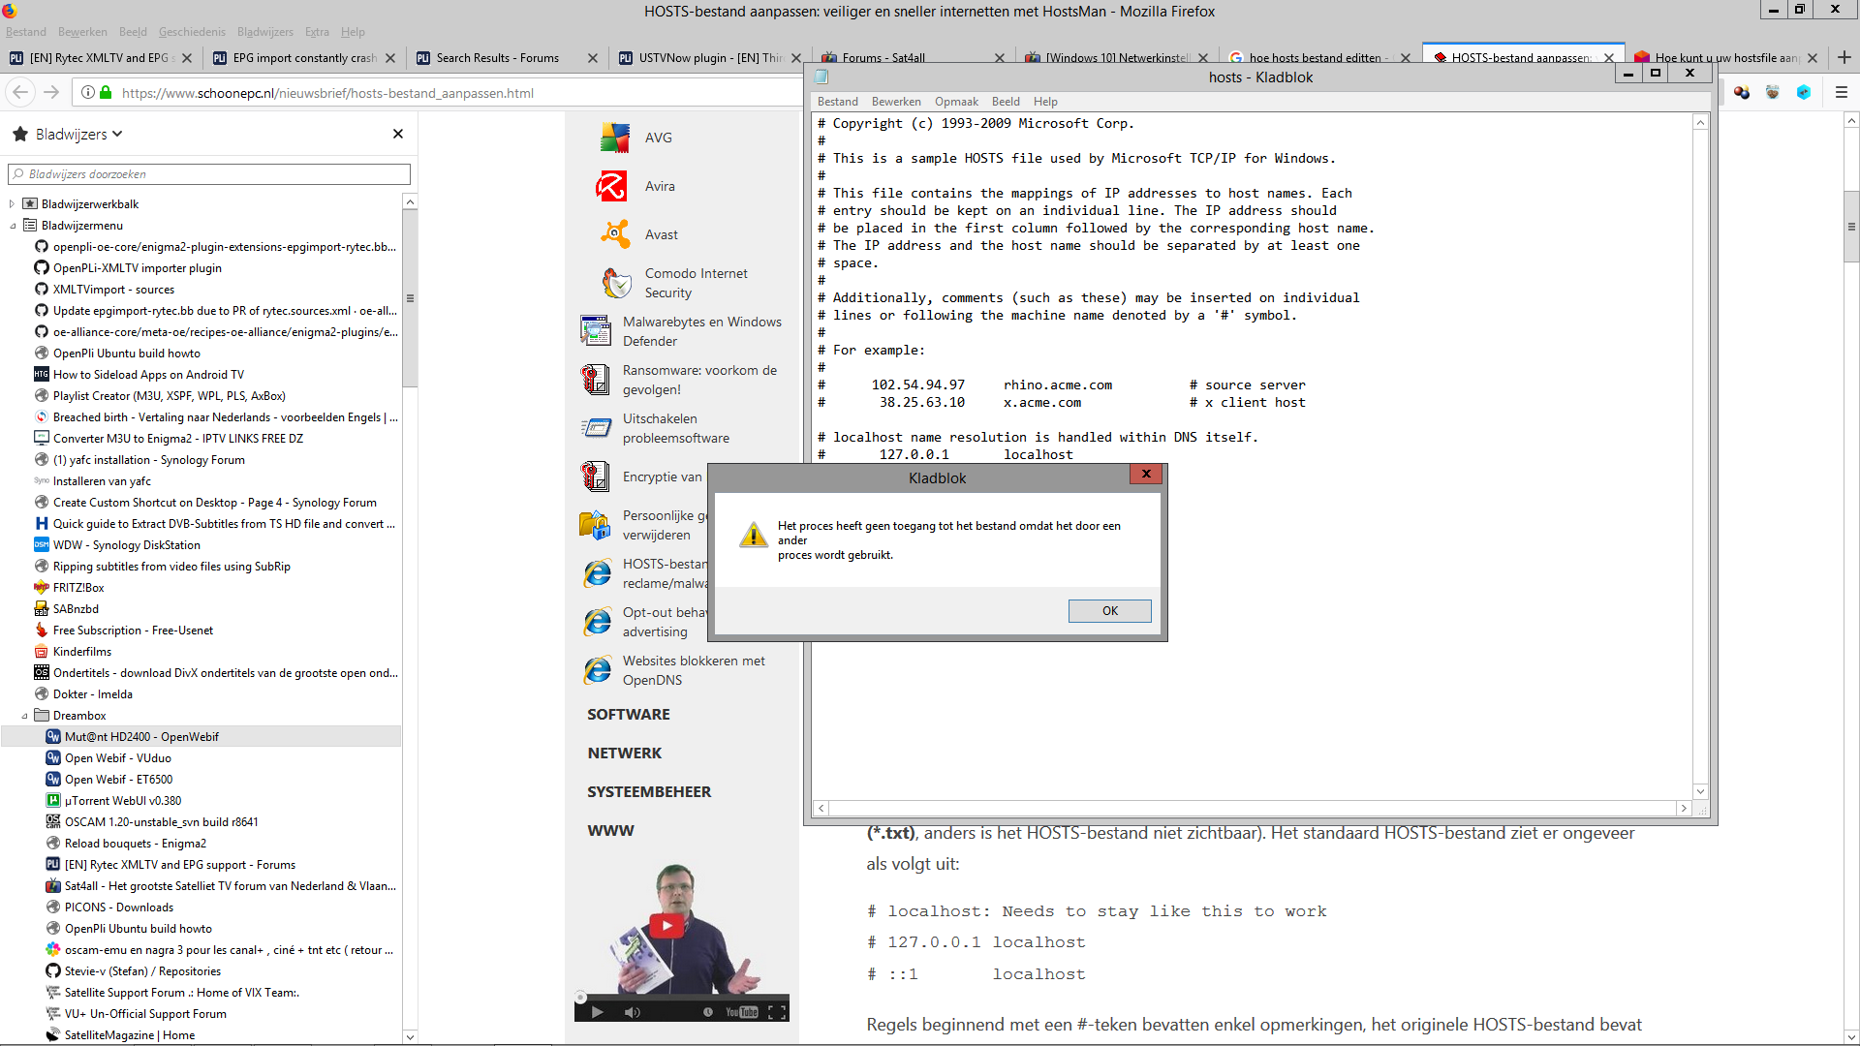Click the AVG antivirus icon
Viewport: 1860px width, 1046px height.
point(614,138)
